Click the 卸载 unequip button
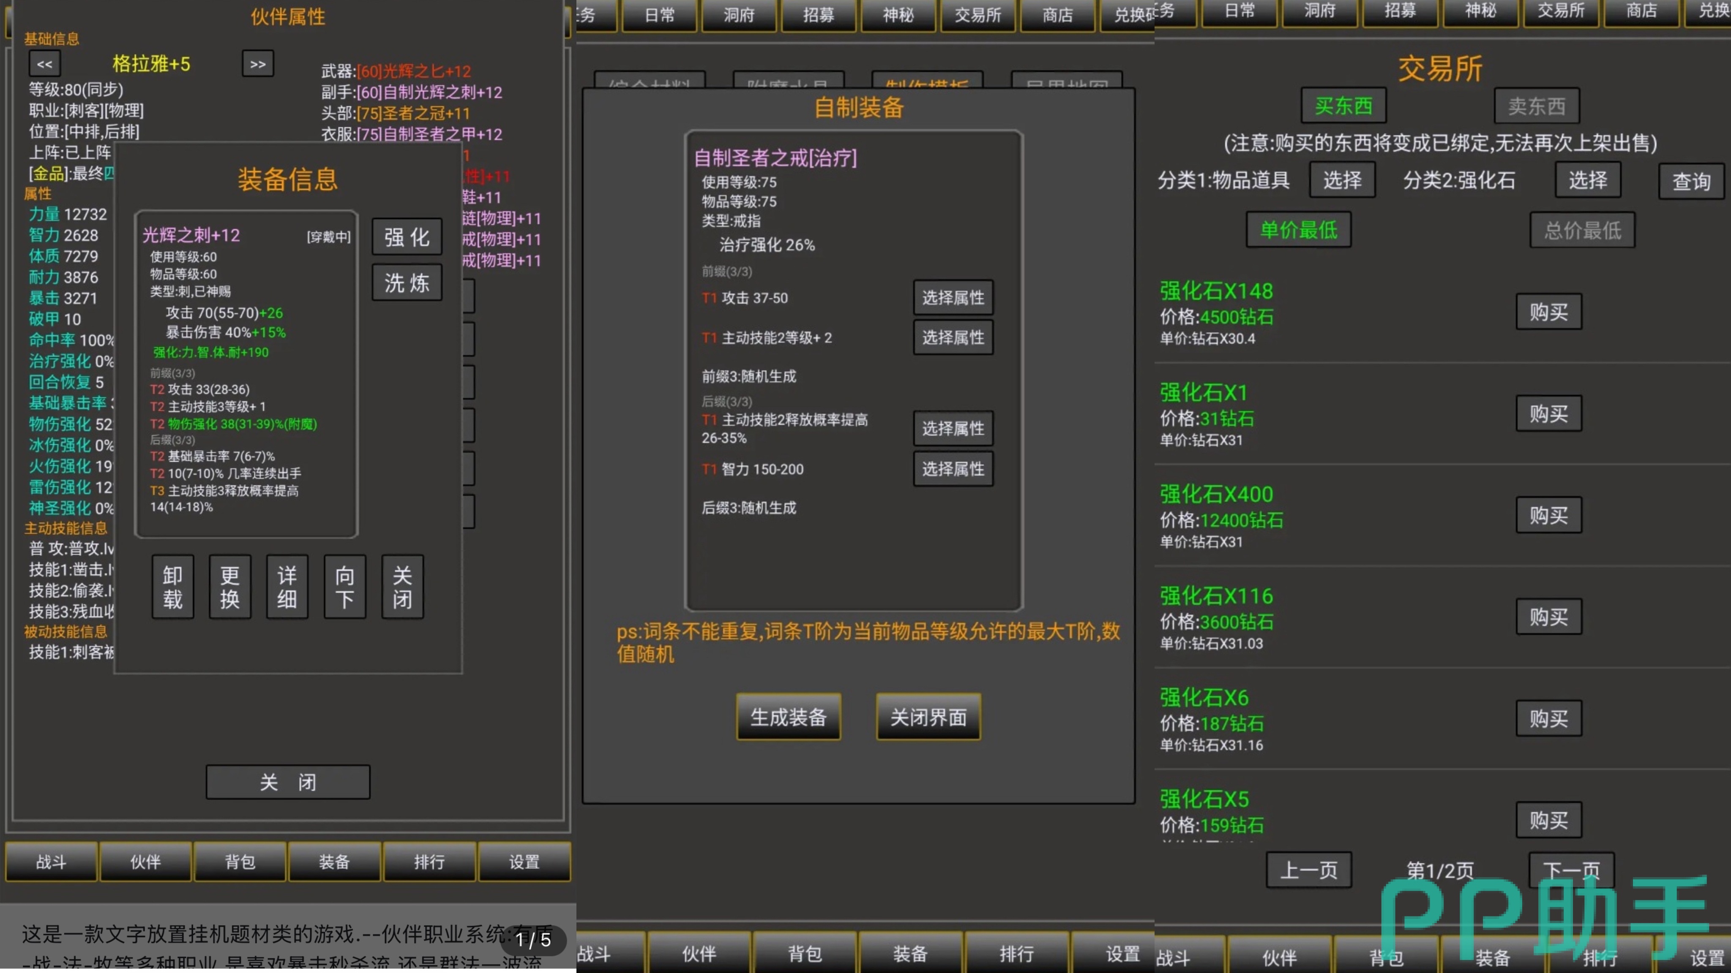 click(173, 586)
